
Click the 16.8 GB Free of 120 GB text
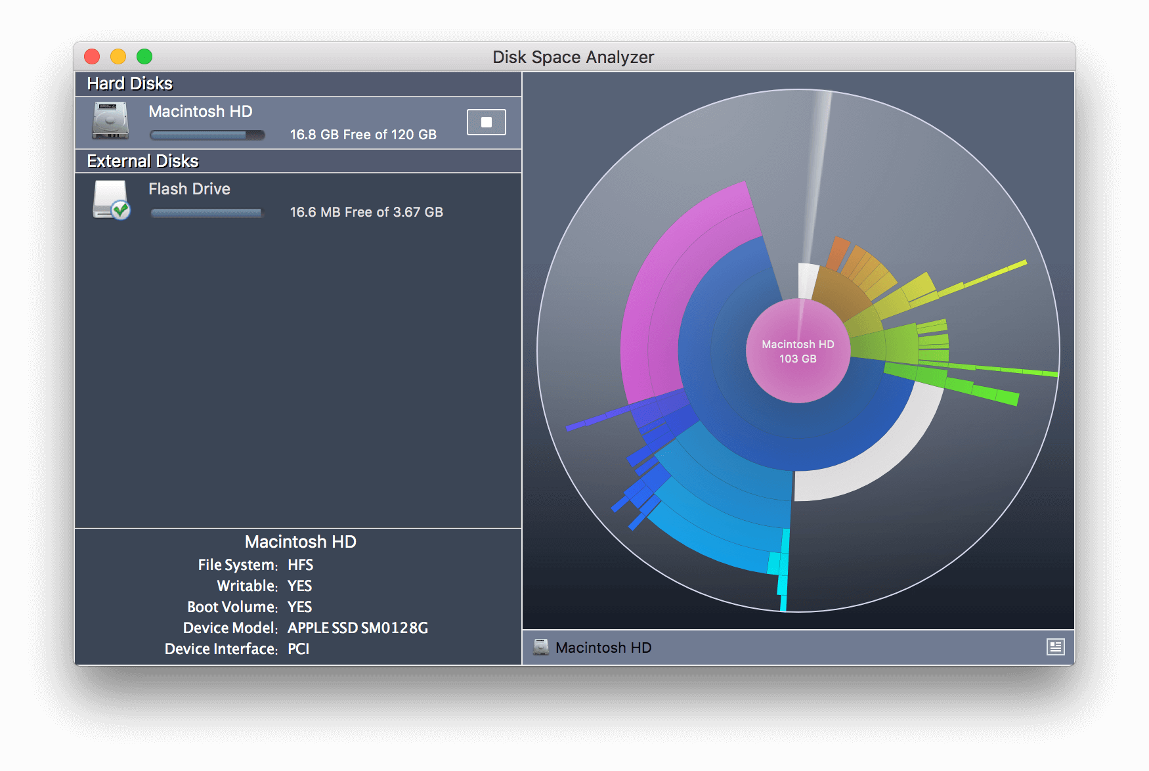363,135
